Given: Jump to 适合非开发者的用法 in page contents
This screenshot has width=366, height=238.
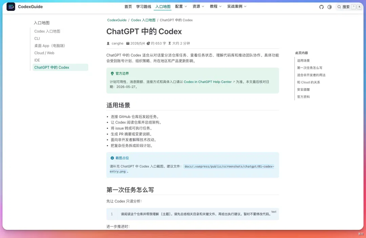Looking at the screenshot, I should pyautogui.click(x=311, y=75).
